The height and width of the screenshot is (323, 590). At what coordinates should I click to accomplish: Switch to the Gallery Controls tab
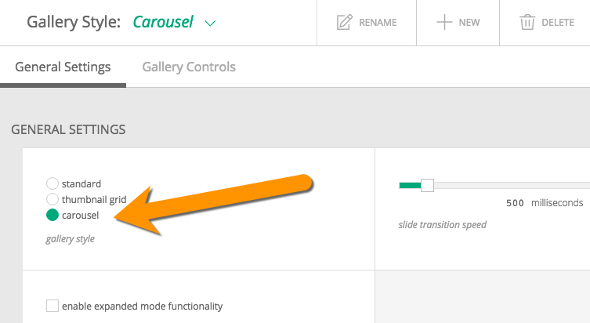coord(189,67)
